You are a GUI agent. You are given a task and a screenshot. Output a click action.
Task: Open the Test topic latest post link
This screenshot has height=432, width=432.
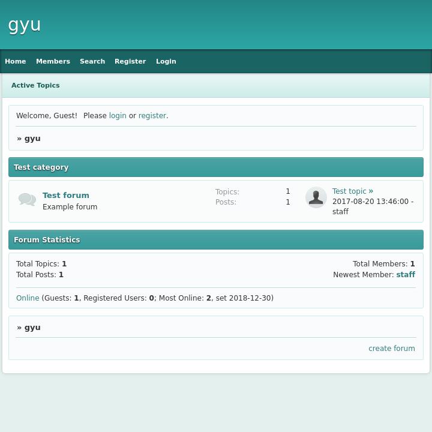coord(349,191)
